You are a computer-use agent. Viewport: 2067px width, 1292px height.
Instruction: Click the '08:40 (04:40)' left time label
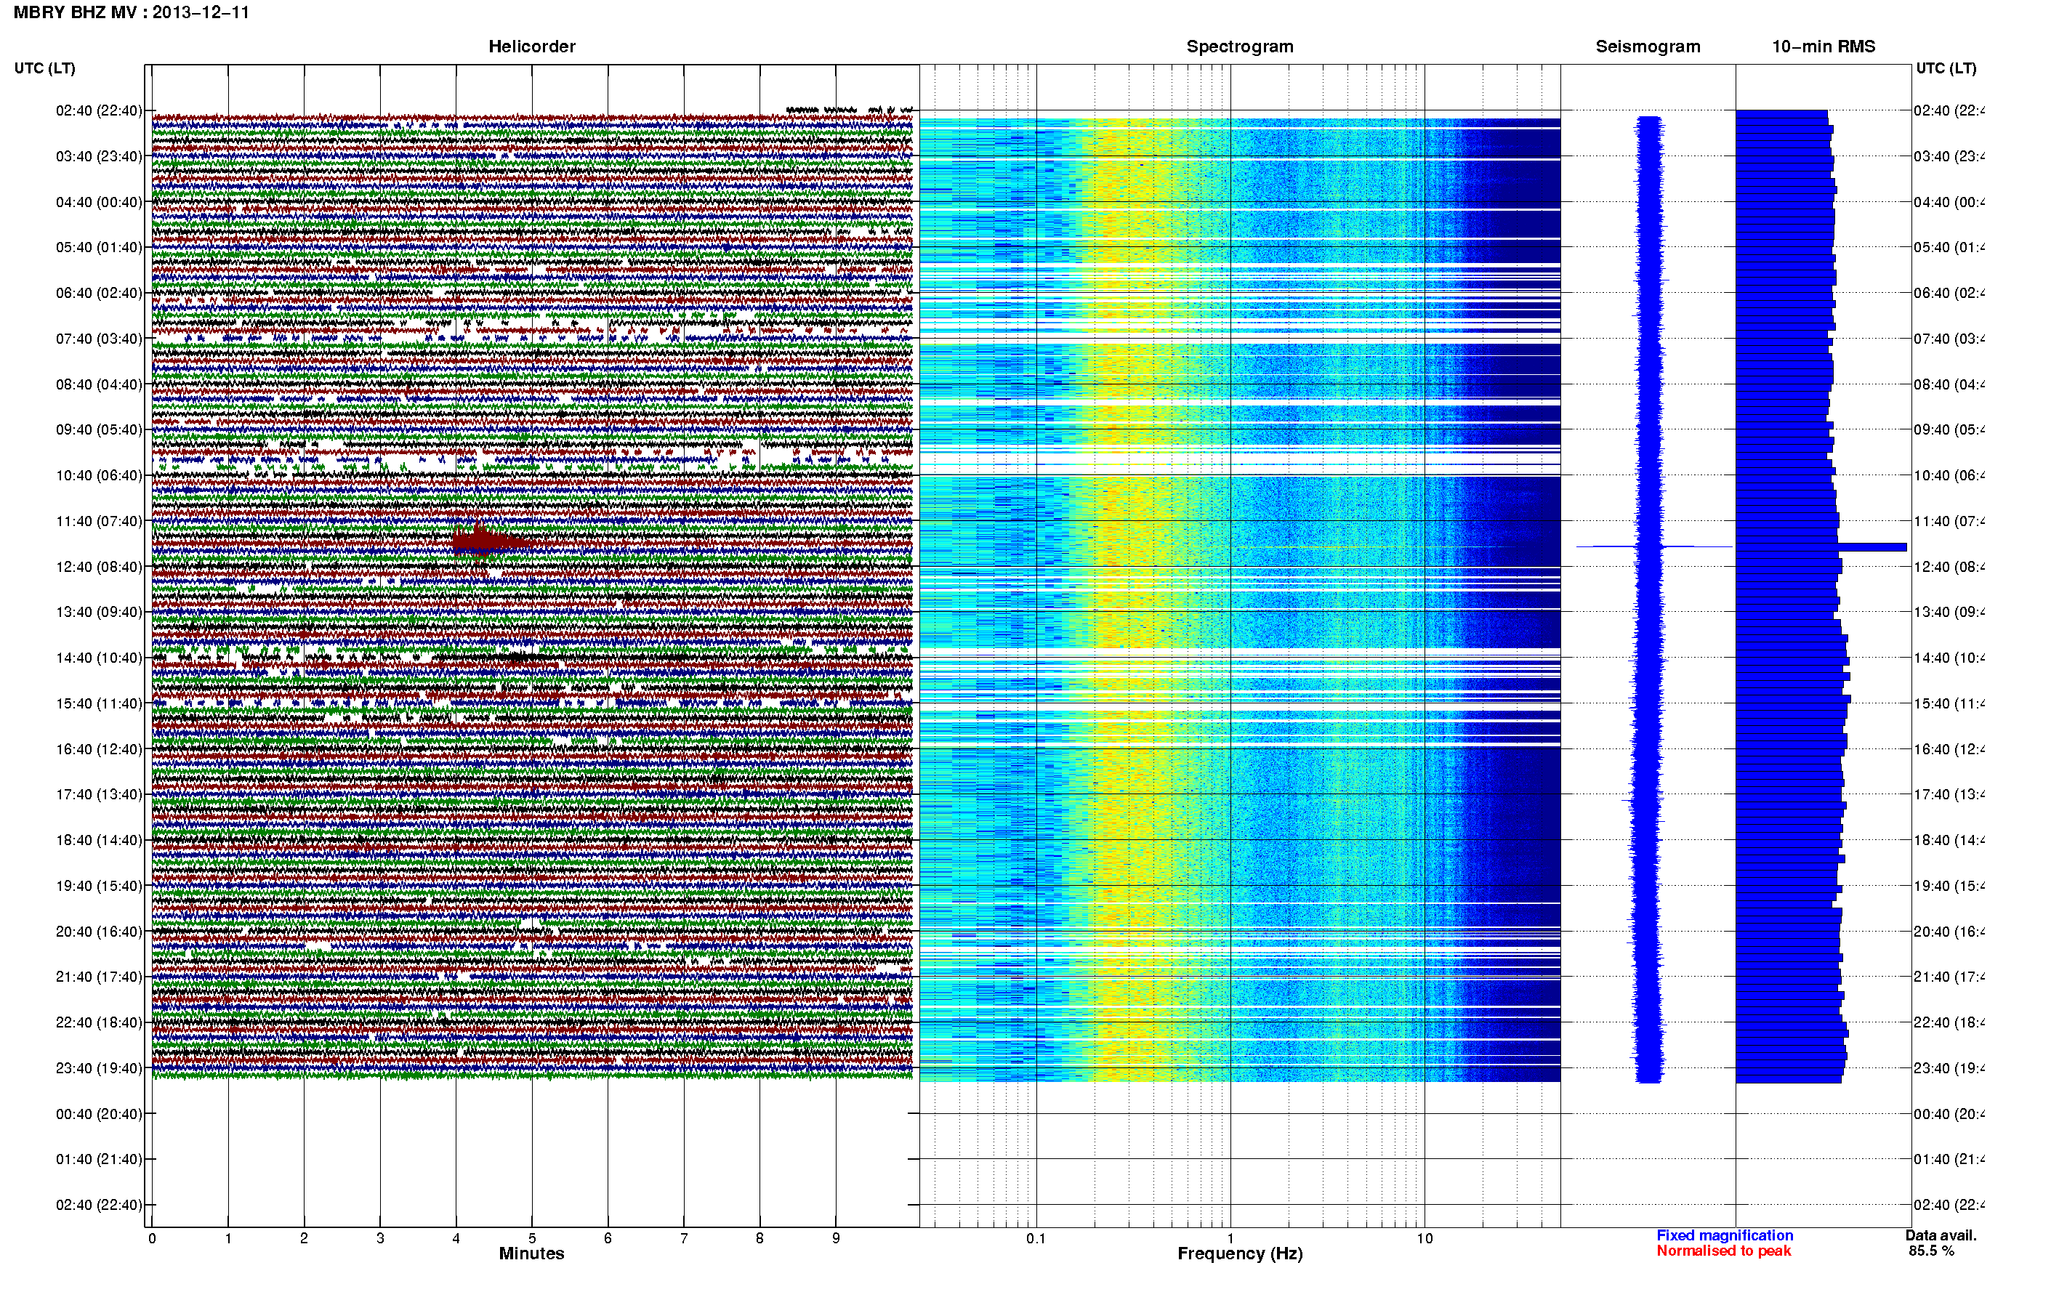point(99,384)
